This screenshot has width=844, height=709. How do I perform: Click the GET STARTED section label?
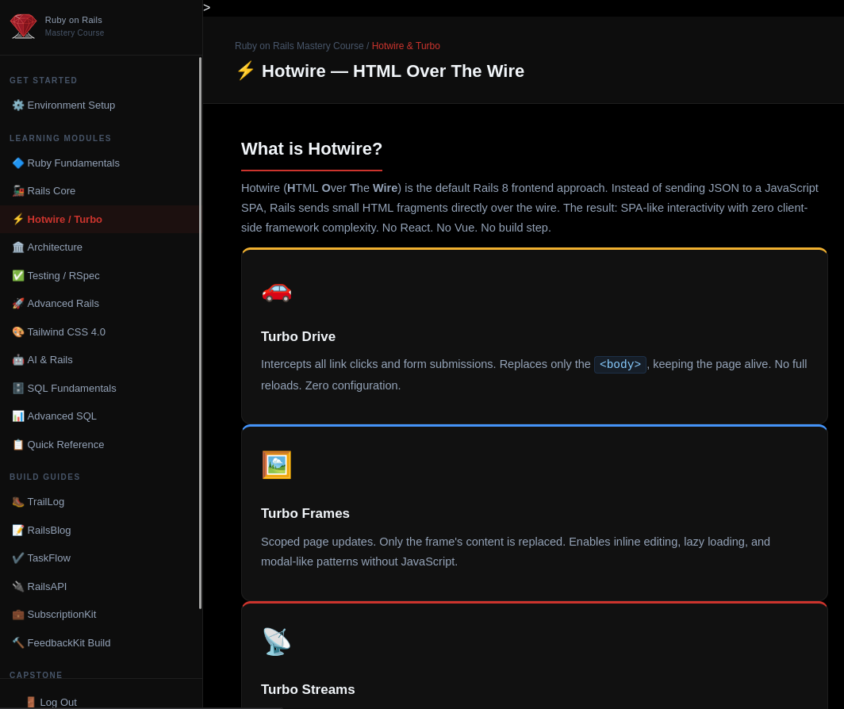[x=43, y=80]
